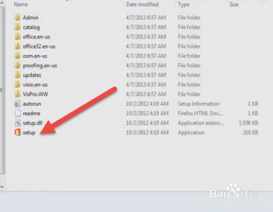This screenshot has height=212, width=273.
Task: Select the 'osm.en-us' folder name
Action: pyautogui.click(x=35, y=56)
